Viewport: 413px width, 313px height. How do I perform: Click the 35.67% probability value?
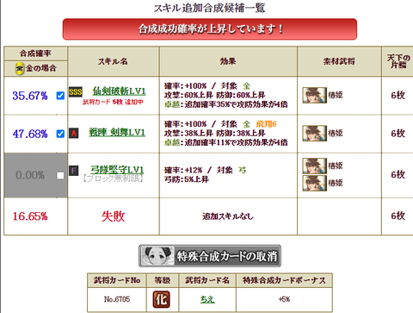click(30, 96)
